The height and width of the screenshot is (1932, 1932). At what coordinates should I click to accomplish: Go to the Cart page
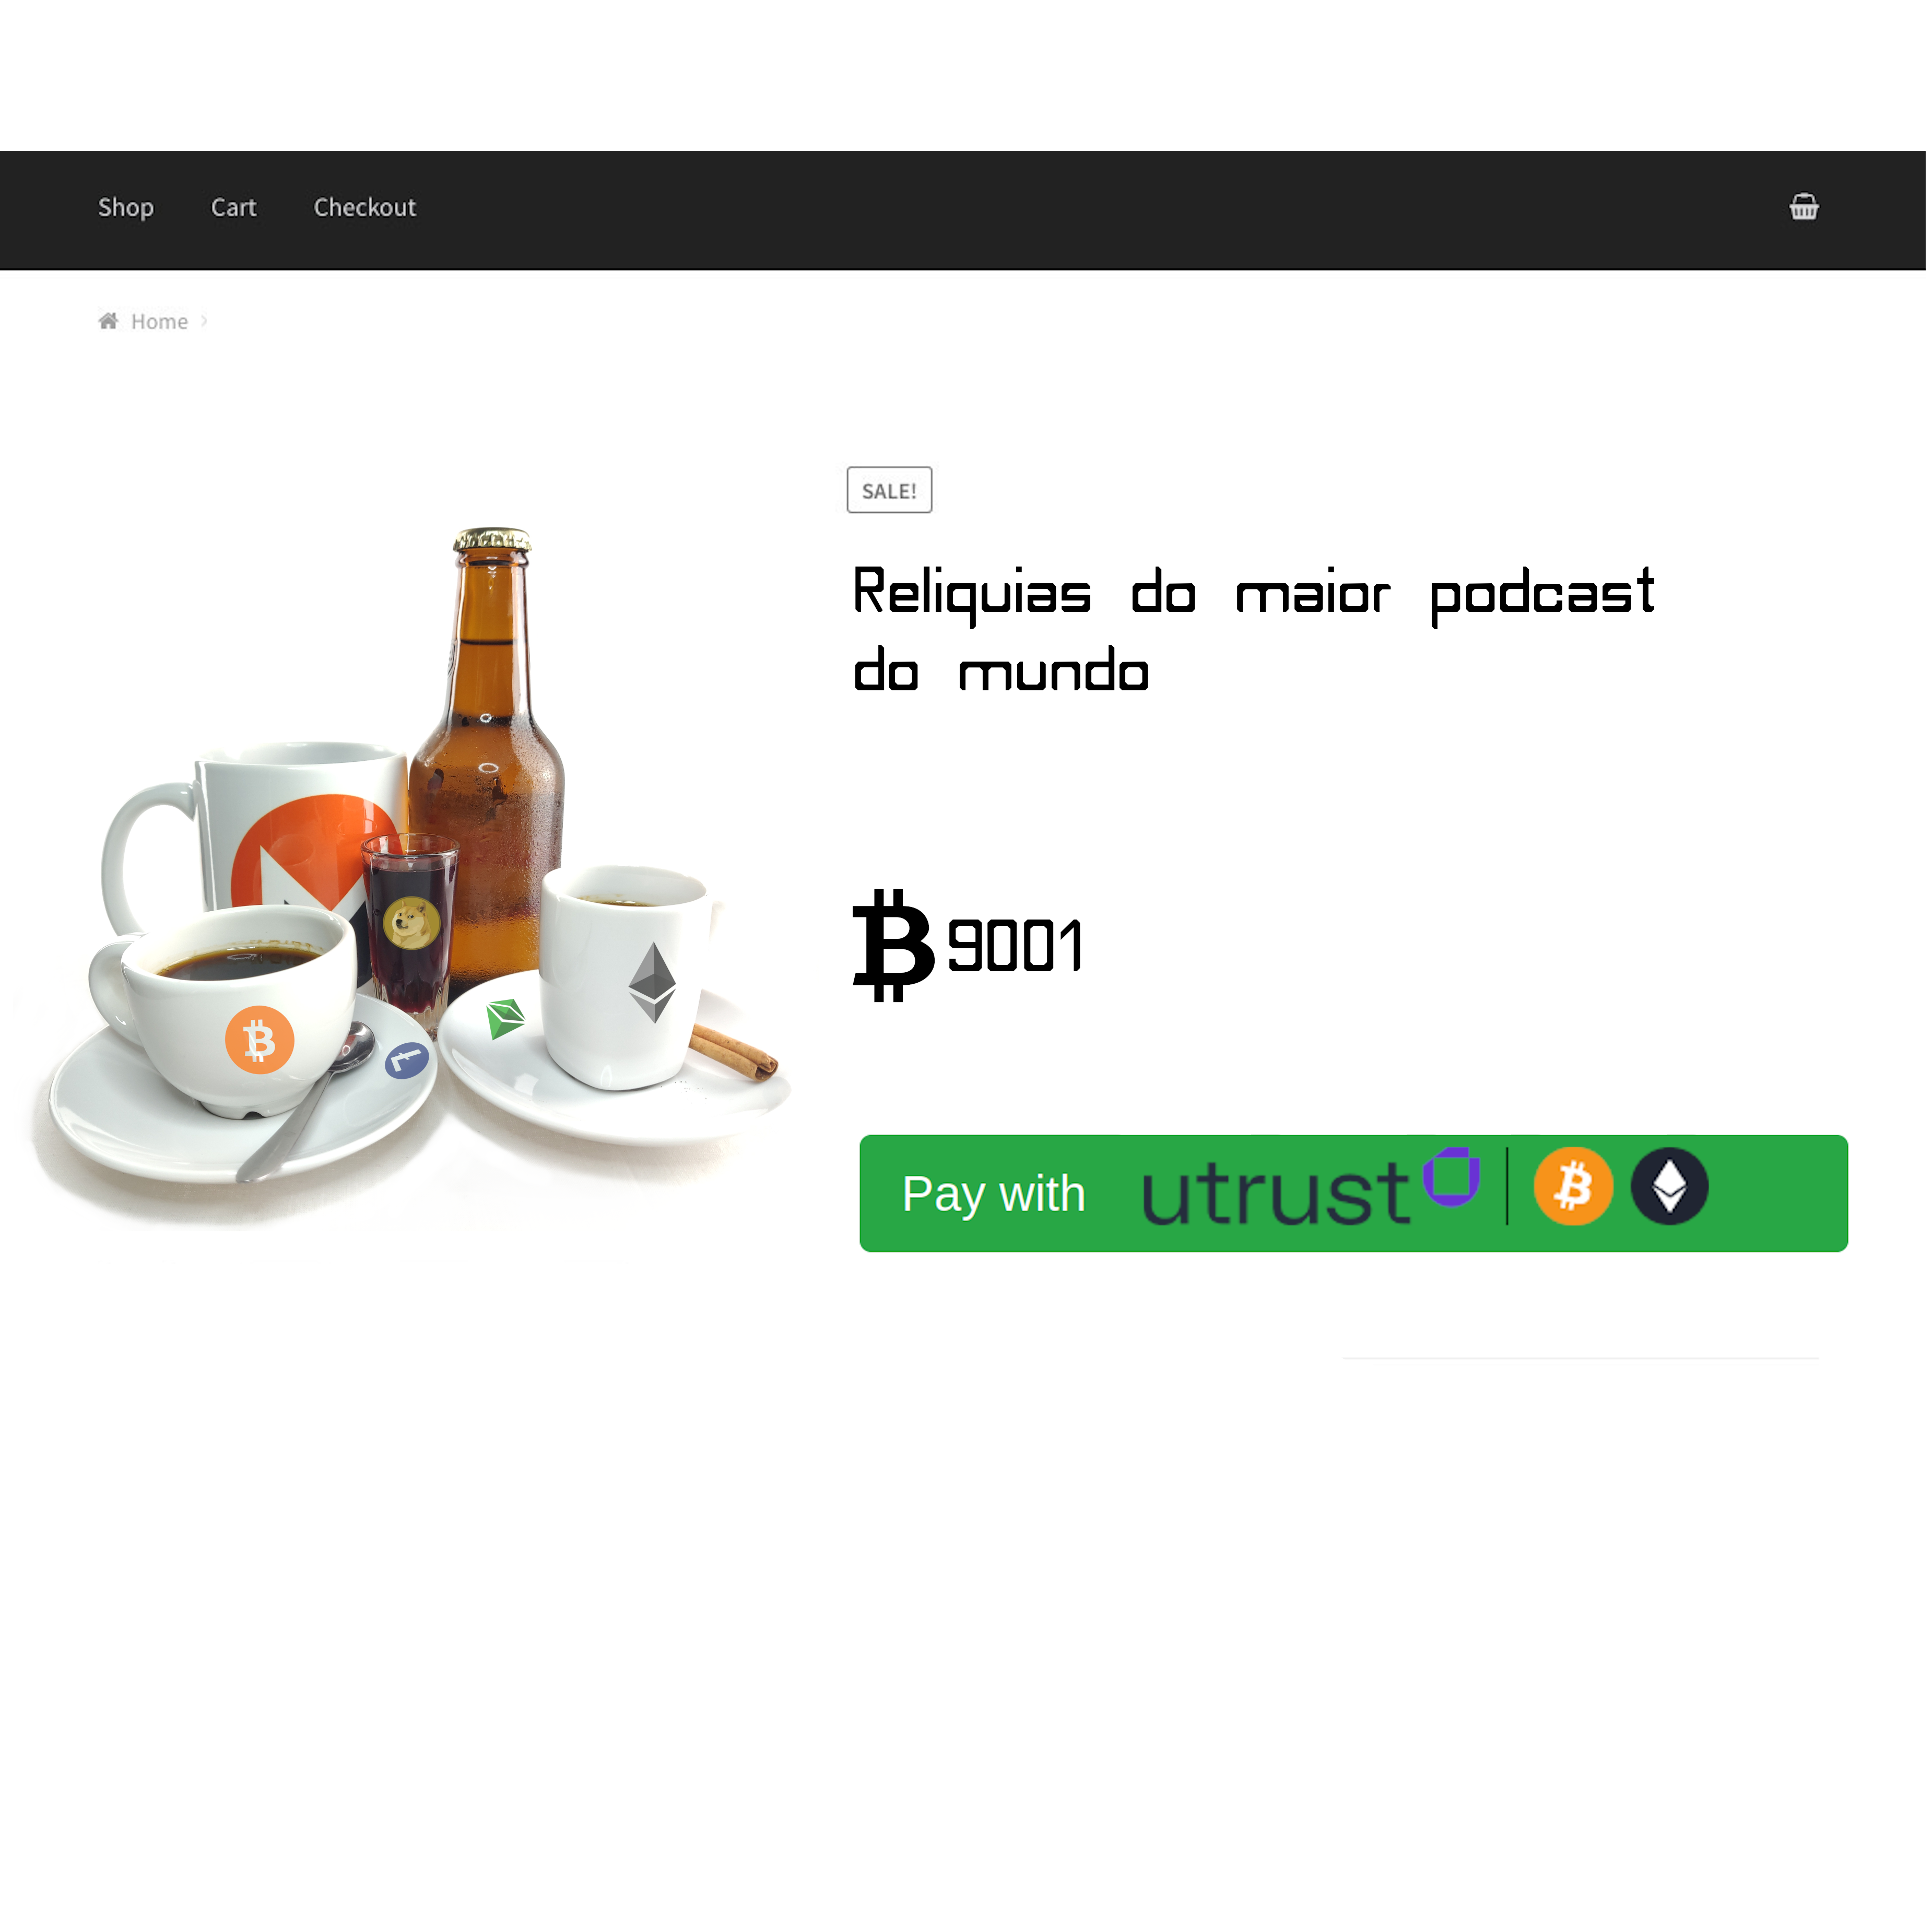coord(234,208)
